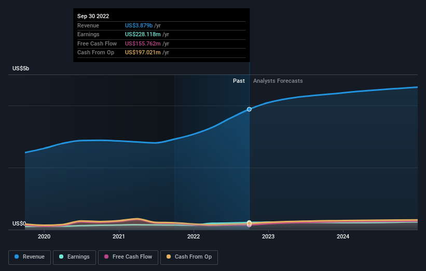Click the Earnings row label in tooltip
Screen dimensions: 426x271
(88, 34)
